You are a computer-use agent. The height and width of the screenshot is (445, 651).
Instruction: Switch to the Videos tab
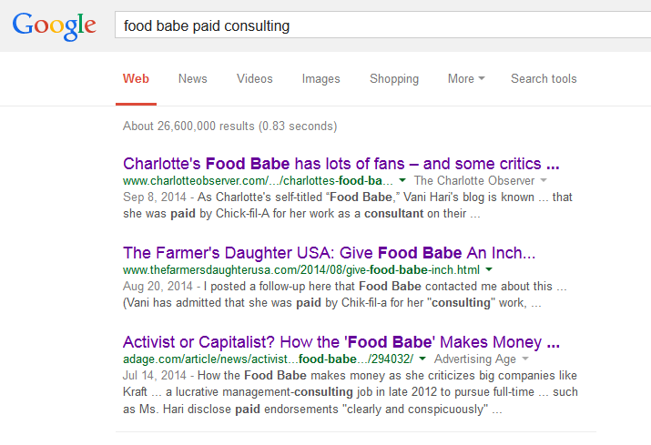[x=255, y=78]
